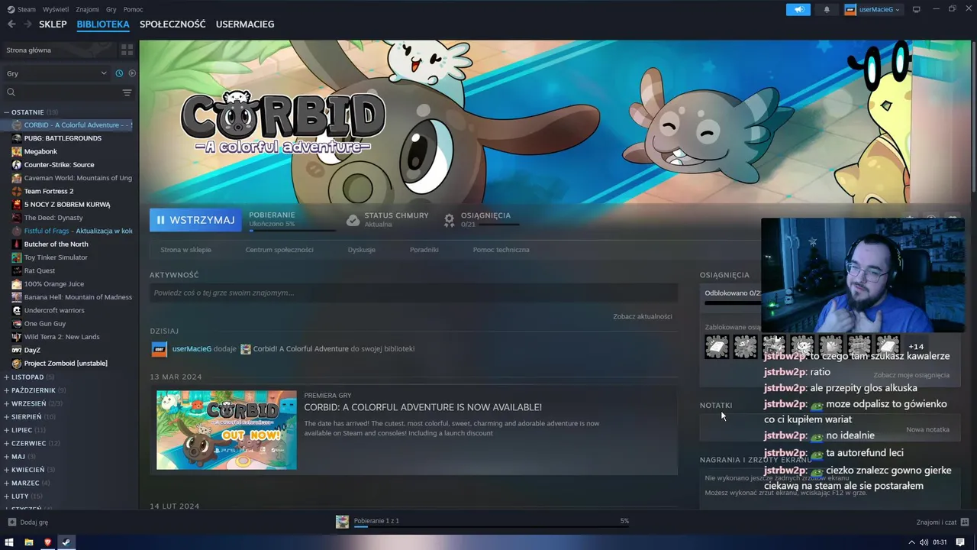The height and width of the screenshot is (550, 977).
Task: Open the Megabonk game icon
Action: click(17, 151)
